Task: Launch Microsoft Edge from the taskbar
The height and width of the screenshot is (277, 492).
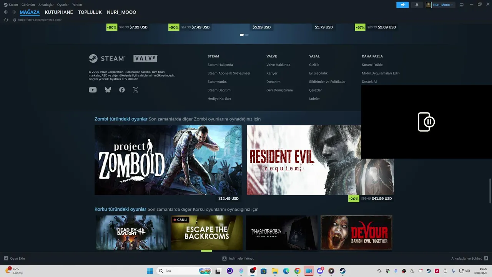Action: tap(286, 271)
